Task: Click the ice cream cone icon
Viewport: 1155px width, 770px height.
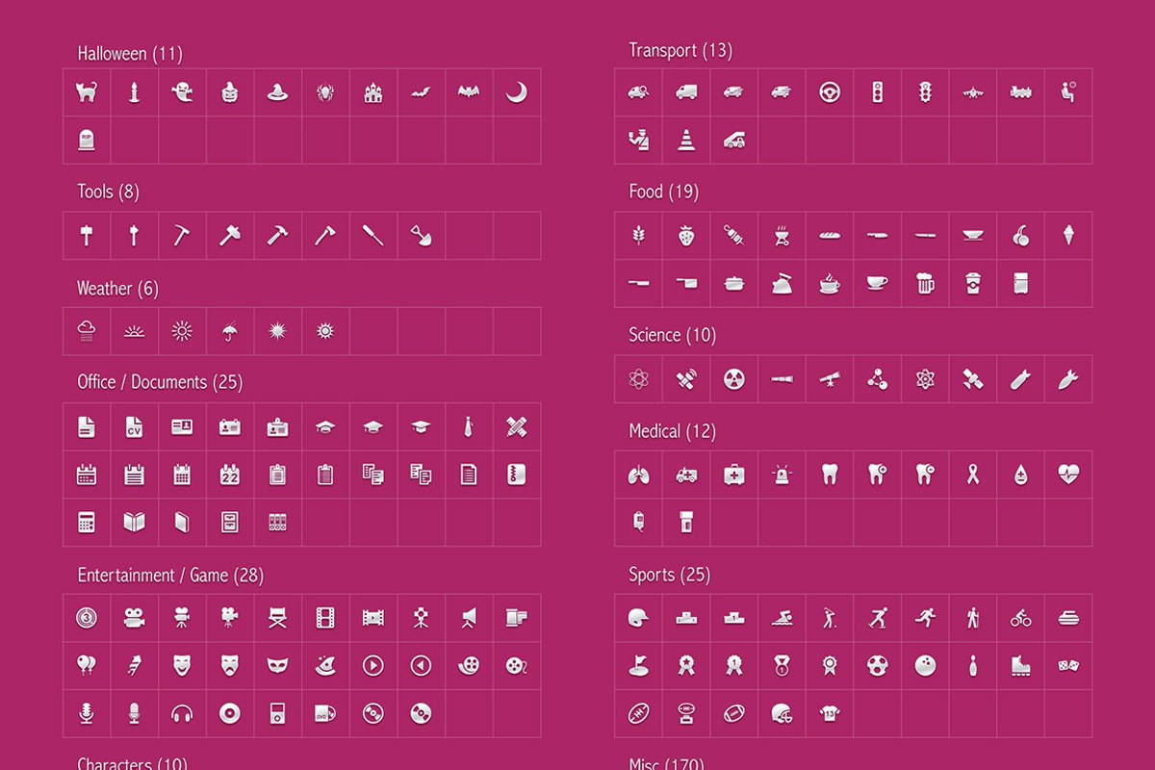Action: point(1068,235)
